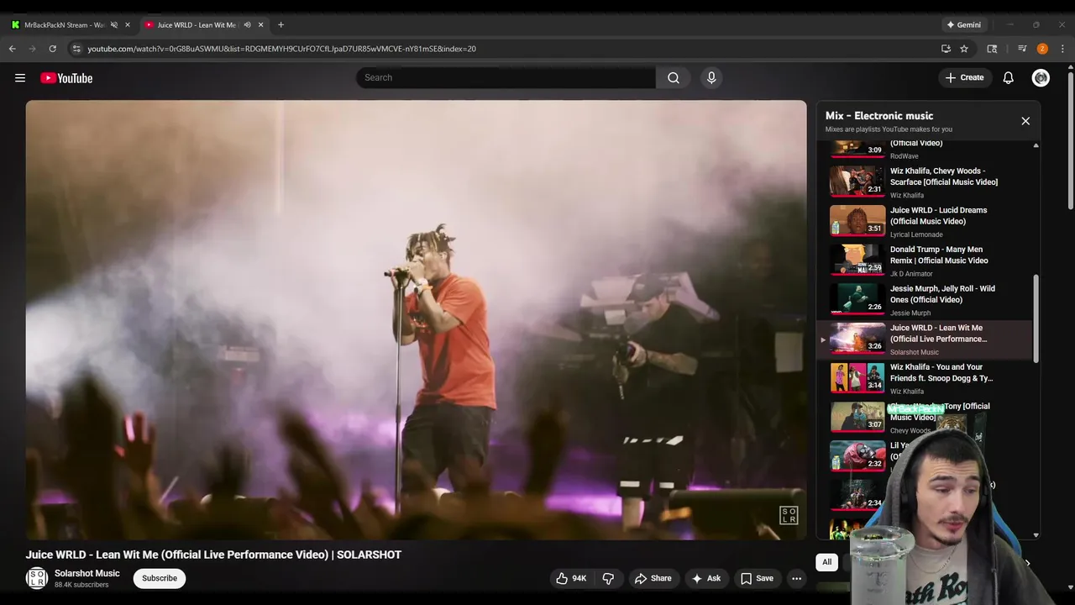
Task: Open the media controls icon in the Chrome toolbar
Action: click(1022, 49)
